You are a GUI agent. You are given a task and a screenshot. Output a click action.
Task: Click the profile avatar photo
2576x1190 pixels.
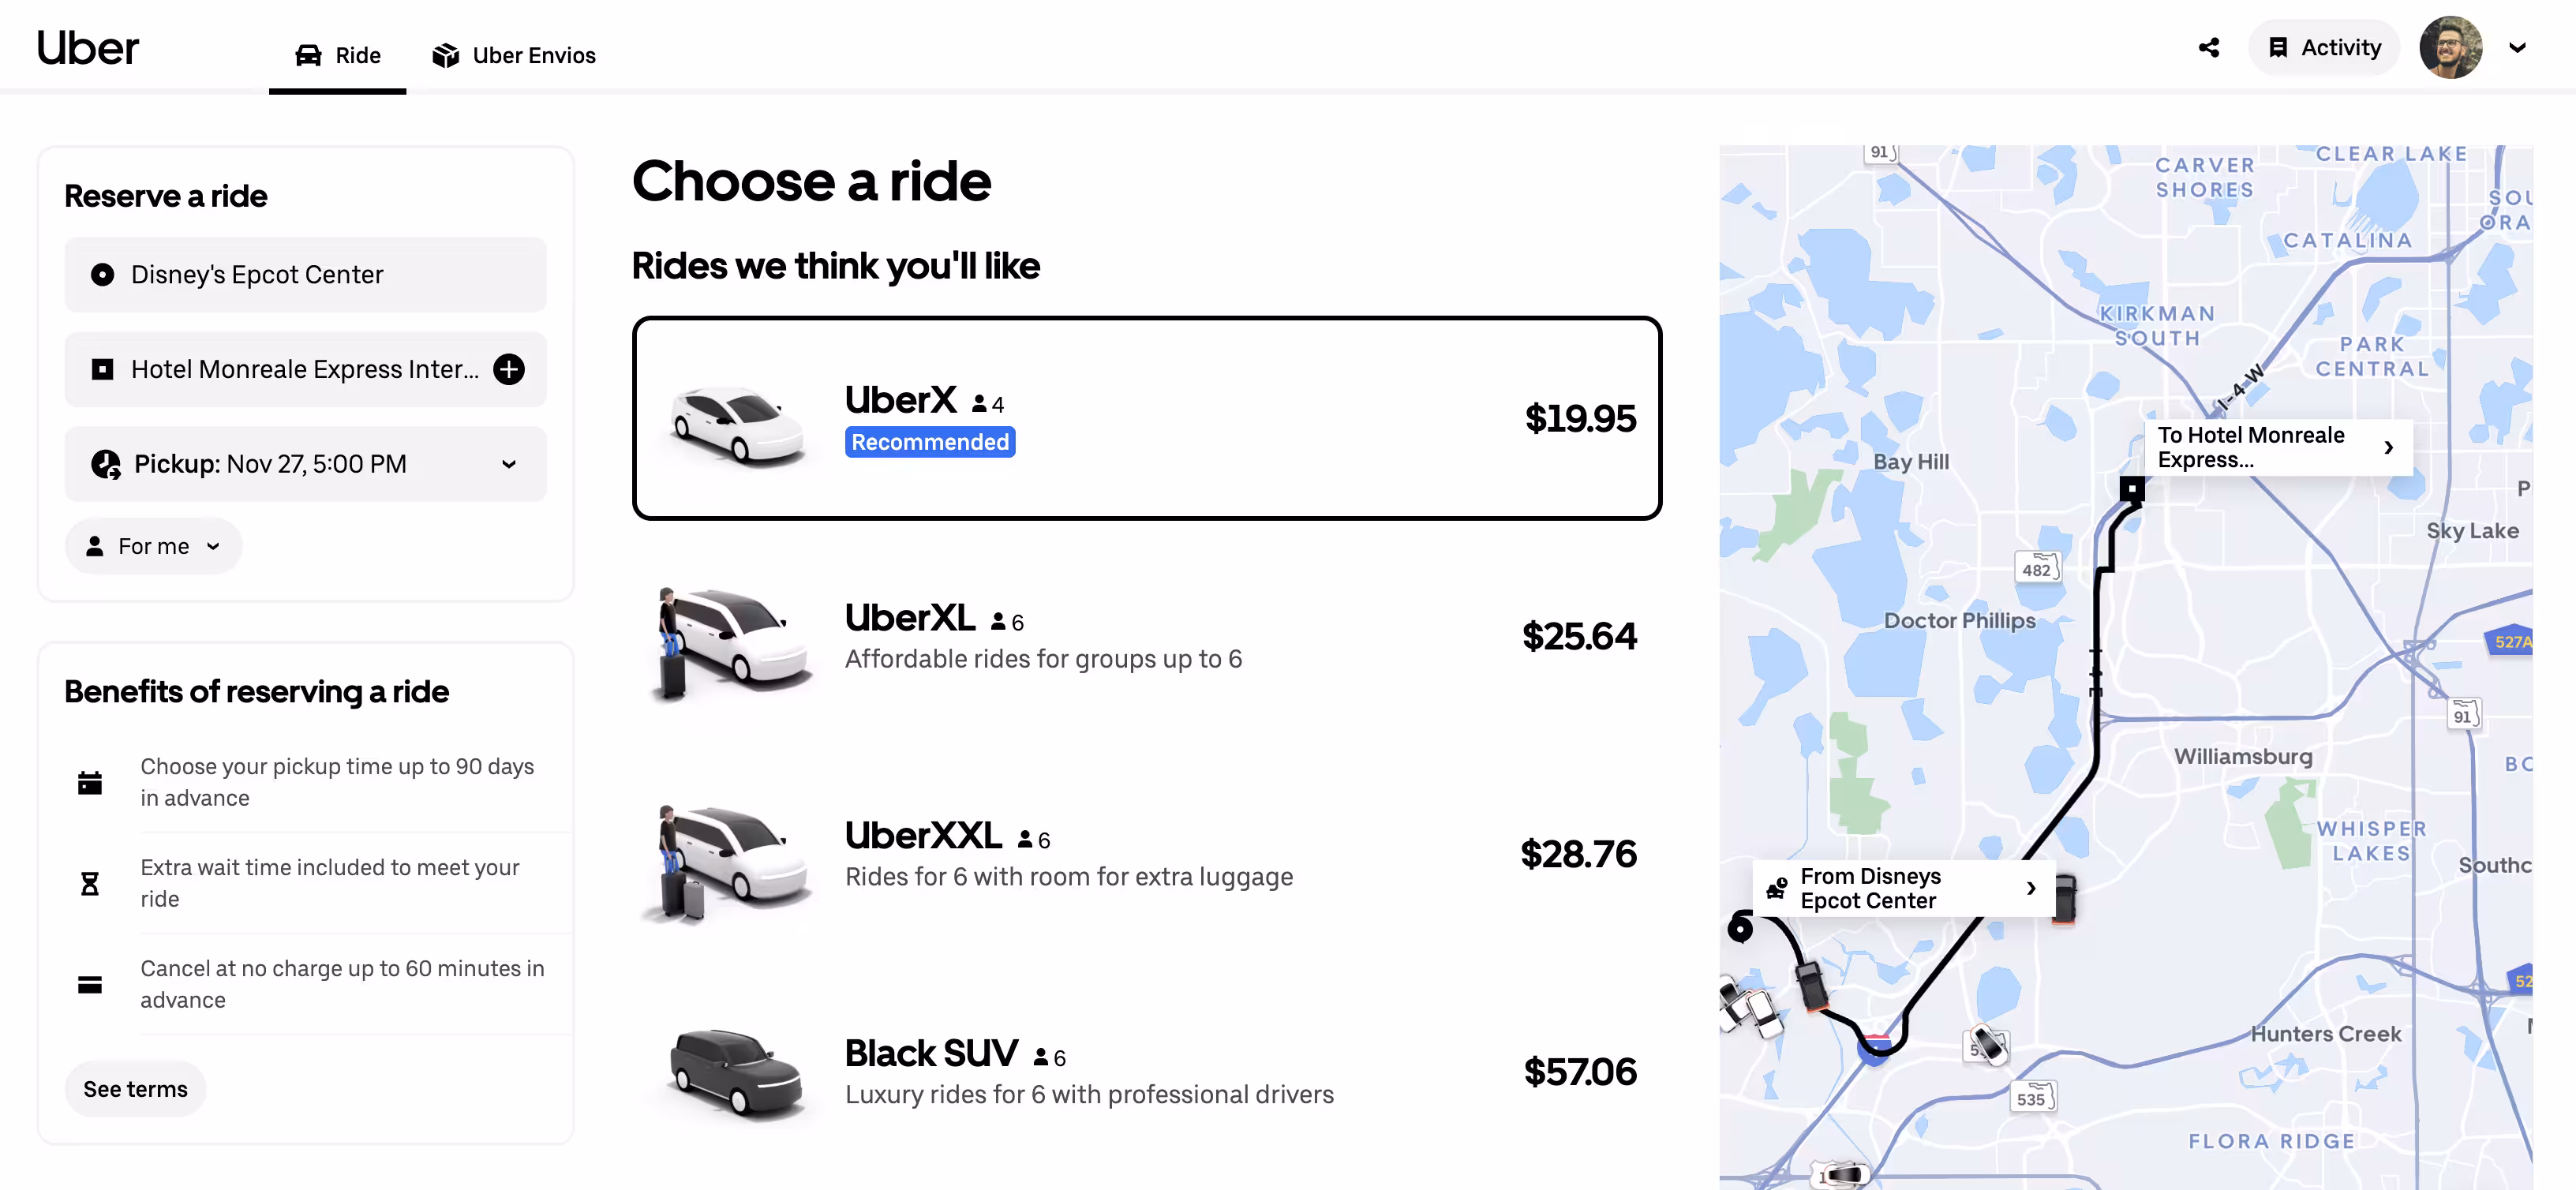2450,48
